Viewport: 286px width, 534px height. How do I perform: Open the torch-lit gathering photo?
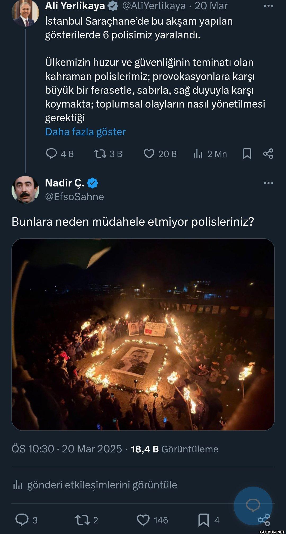tap(143, 334)
